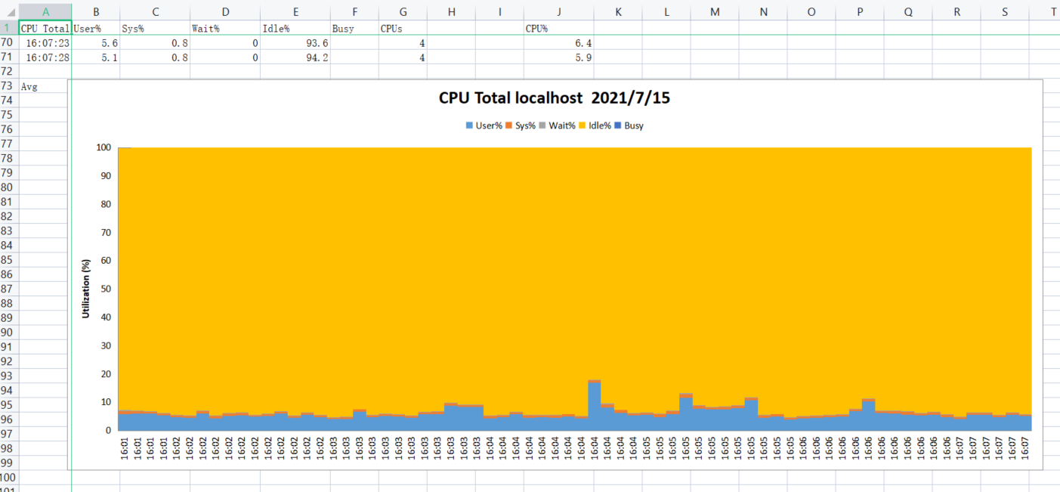Select column T header

point(1053,12)
